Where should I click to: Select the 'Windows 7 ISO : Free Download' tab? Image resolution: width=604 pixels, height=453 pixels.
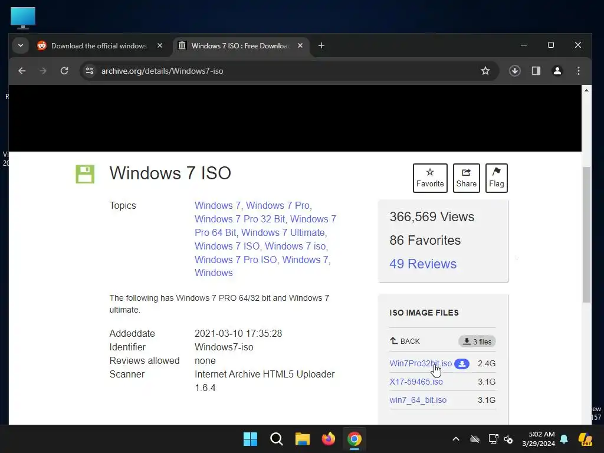click(239, 46)
